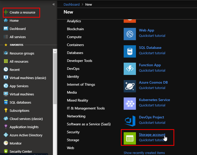This screenshot has width=197, height=155.
Task: Click the DevOps Project tile icon
Action: (x=130, y=121)
